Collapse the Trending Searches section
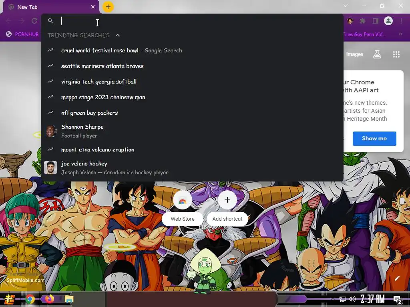Screen dimensions: 410x307 pos(118,35)
